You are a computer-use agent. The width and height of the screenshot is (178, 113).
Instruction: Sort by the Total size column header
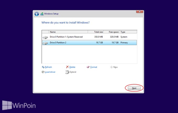pos(96,32)
